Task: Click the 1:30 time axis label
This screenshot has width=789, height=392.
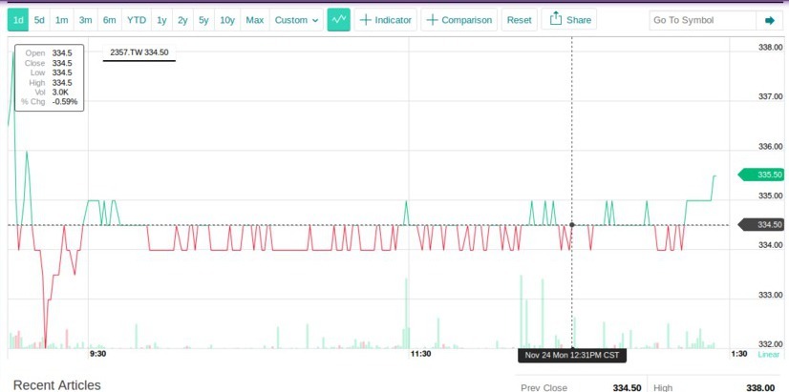Action: coord(738,354)
